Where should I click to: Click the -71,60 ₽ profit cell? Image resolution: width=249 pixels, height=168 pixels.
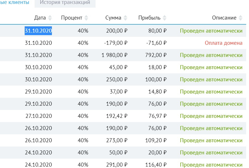156,43
